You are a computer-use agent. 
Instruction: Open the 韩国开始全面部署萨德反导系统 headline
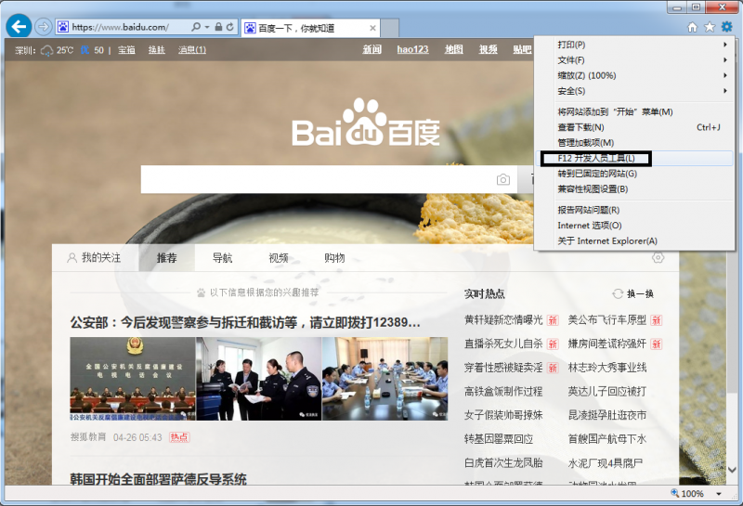coord(158,479)
